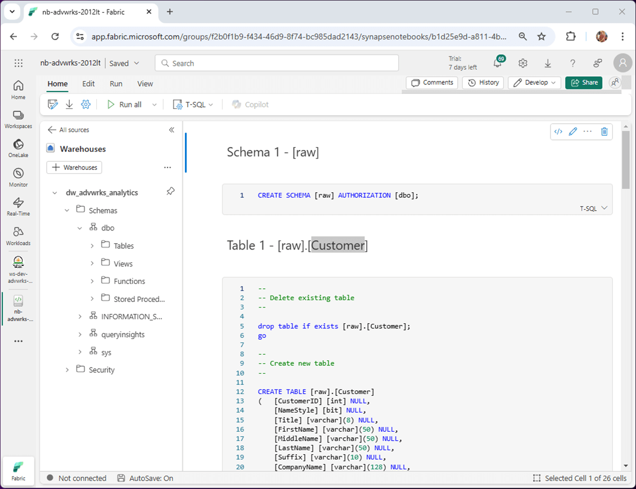Screen dimensions: 636x489
Task: Delete the cell using trash icon
Action: (605, 132)
